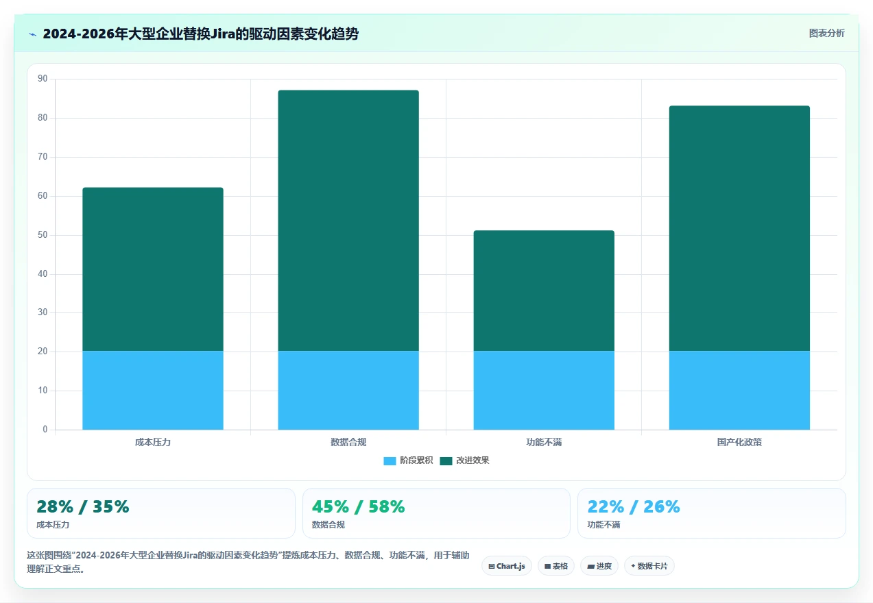This screenshot has height=603, width=873.
Task: Open the 22% / 26% 功能不满 card
Action: (712, 513)
